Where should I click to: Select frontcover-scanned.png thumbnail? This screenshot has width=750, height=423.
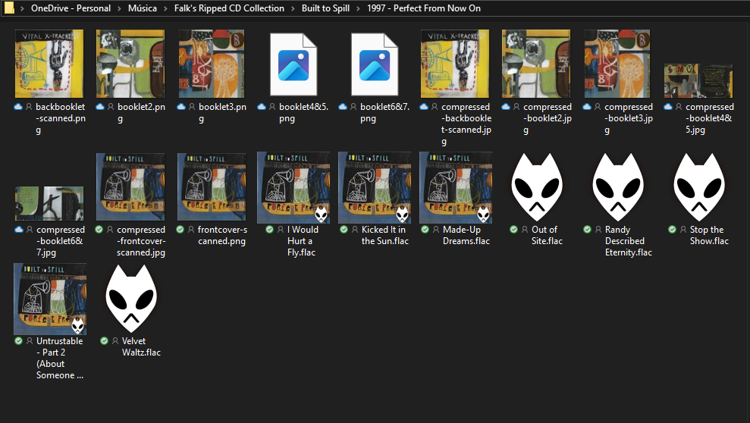pyautogui.click(x=212, y=187)
